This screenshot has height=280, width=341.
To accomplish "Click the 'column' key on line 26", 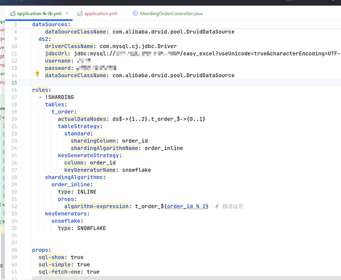I will pyautogui.click(x=74, y=163).
